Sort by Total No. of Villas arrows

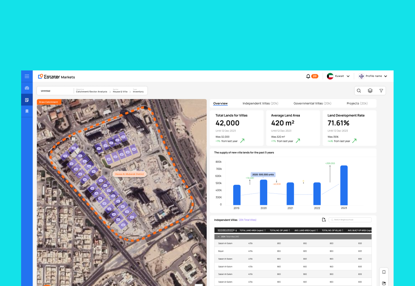(343, 231)
